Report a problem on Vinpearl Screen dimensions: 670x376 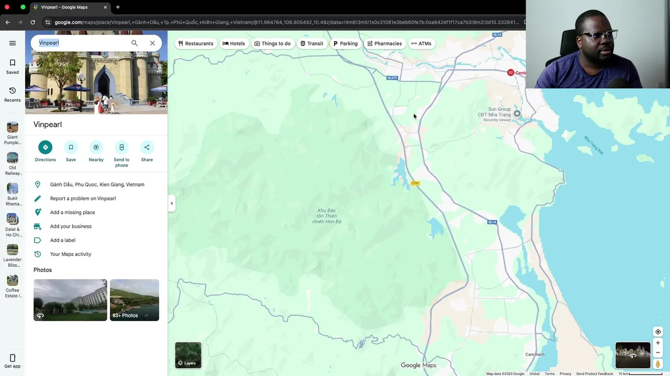(x=96, y=198)
